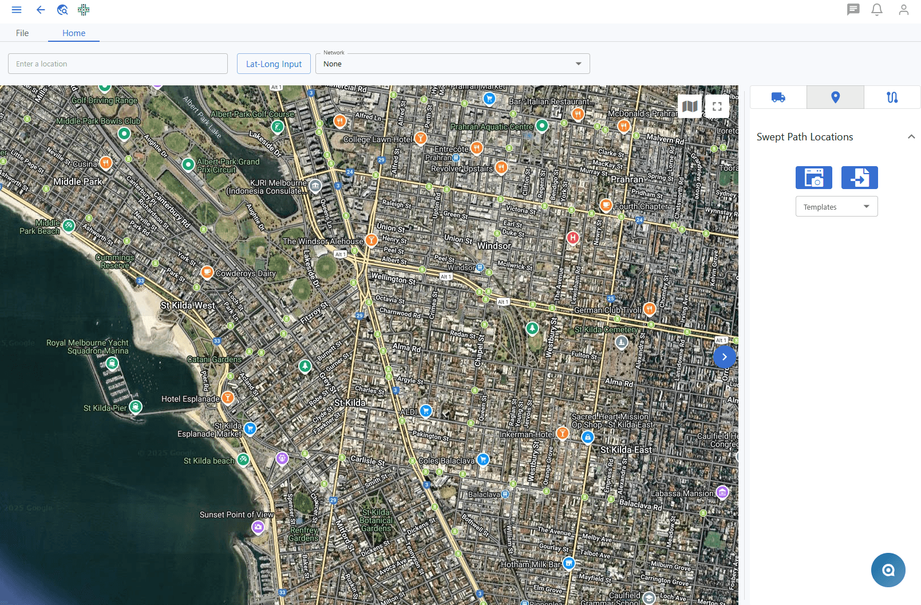Click the Middle Park suburb label
921x605 pixels.
coord(78,182)
